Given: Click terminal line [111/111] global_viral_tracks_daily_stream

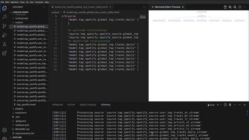Looking at the screenshot, I should (132, 138).
